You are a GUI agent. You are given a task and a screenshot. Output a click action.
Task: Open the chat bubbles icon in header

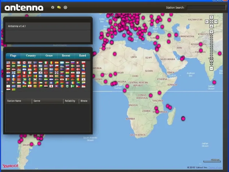(59, 7)
